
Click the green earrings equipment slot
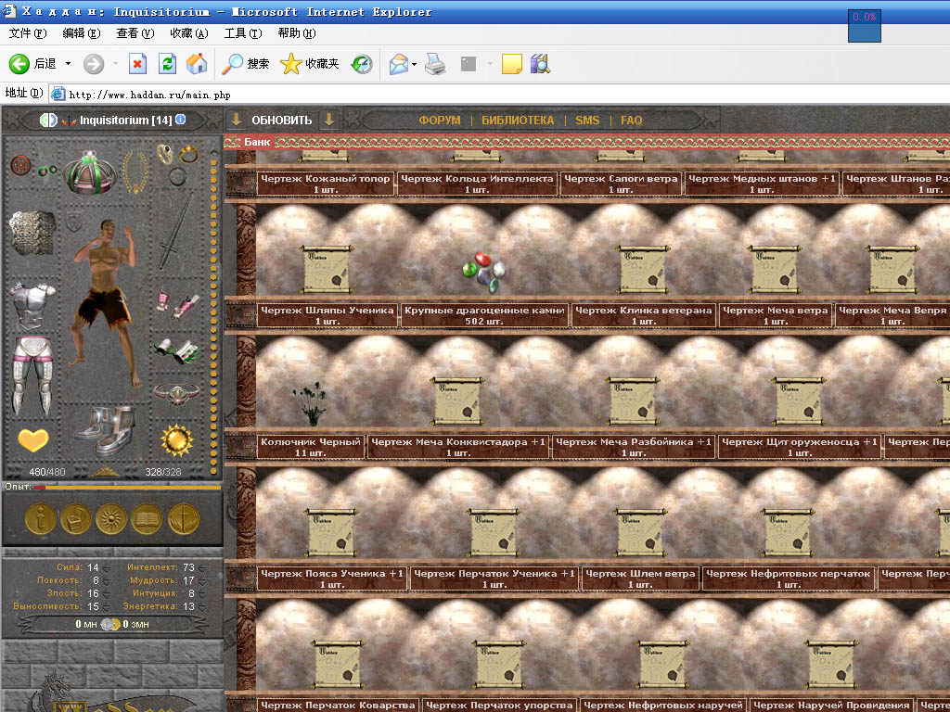tap(47, 171)
